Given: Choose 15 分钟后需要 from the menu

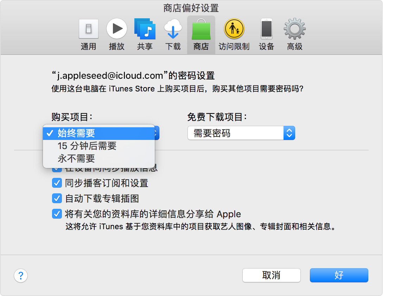Looking at the screenshot, I should point(99,146).
